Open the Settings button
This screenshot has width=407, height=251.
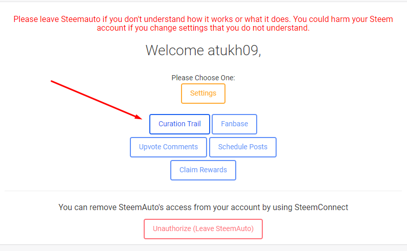pyautogui.click(x=203, y=94)
